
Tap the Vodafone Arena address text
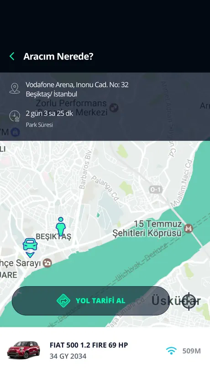[77, 89]
